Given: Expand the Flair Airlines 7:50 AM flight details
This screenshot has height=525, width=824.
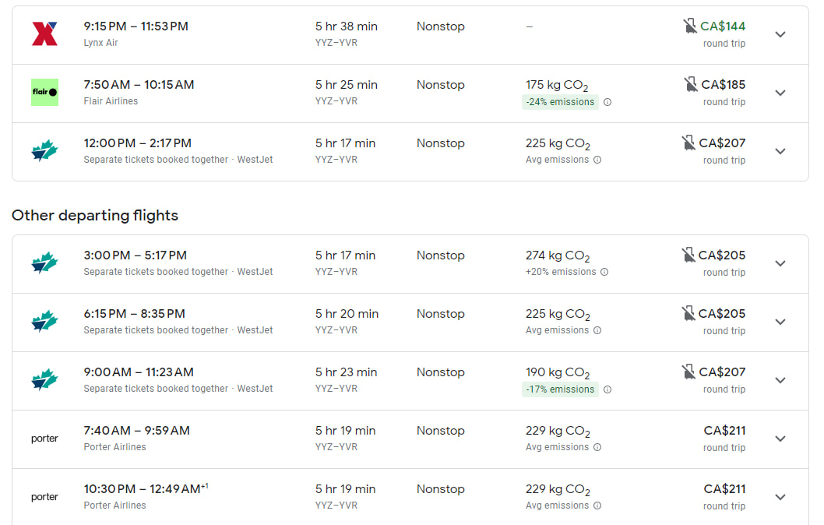Looking at the screenshot, I should tap(780, 92).
